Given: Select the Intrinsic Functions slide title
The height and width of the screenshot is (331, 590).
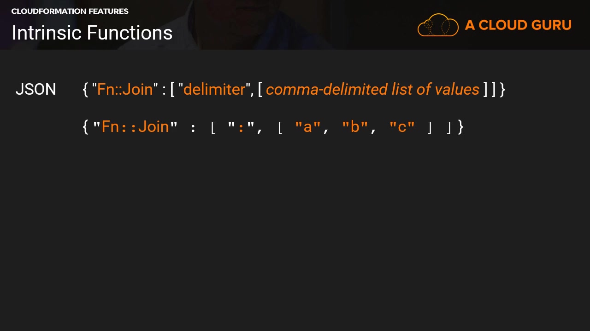Looking at the screenshot, I should [92, 33].
